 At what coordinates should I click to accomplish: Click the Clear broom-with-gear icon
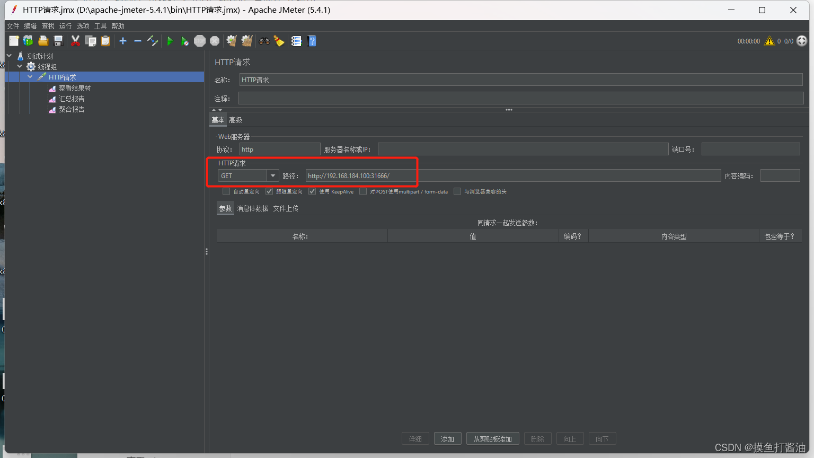tap(232, 41)
